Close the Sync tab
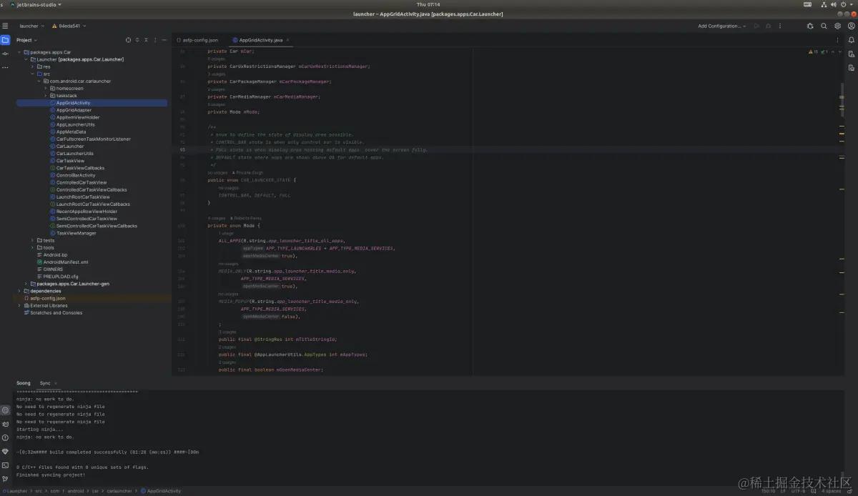Viewport: 858px width, 496px height. [x=56, y=383]
